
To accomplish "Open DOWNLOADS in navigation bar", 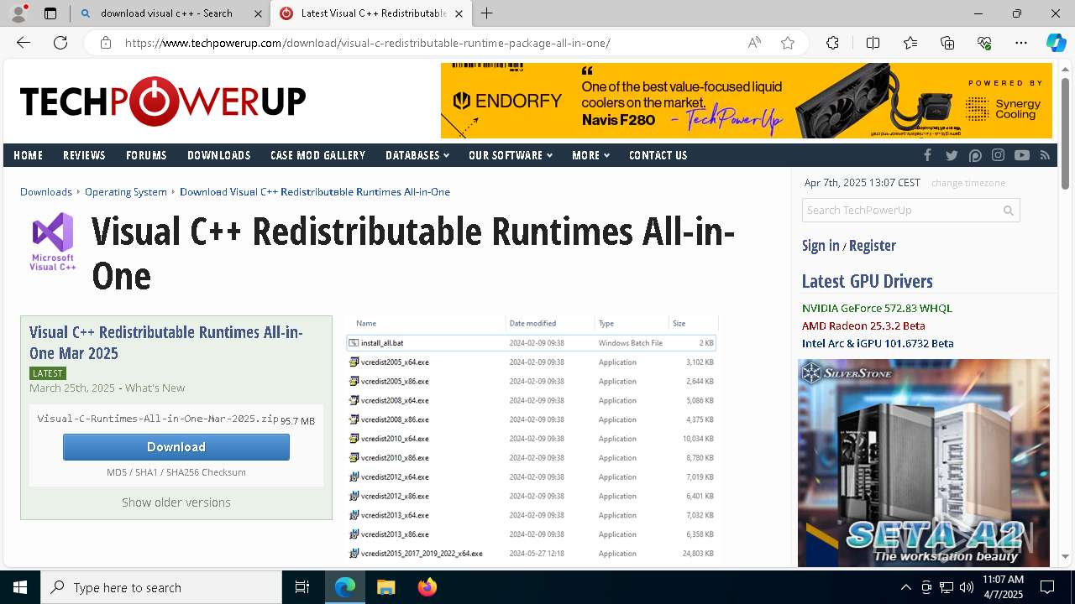I will pyautogui.click(x=219, y=155).
